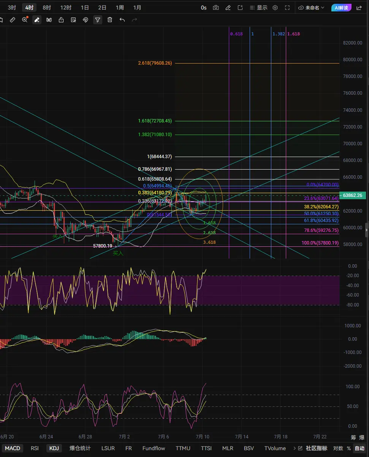This screenshot has height=457, width=369.
Task: Toggle 自动 auto scale
Action: [x=359, y=448]
